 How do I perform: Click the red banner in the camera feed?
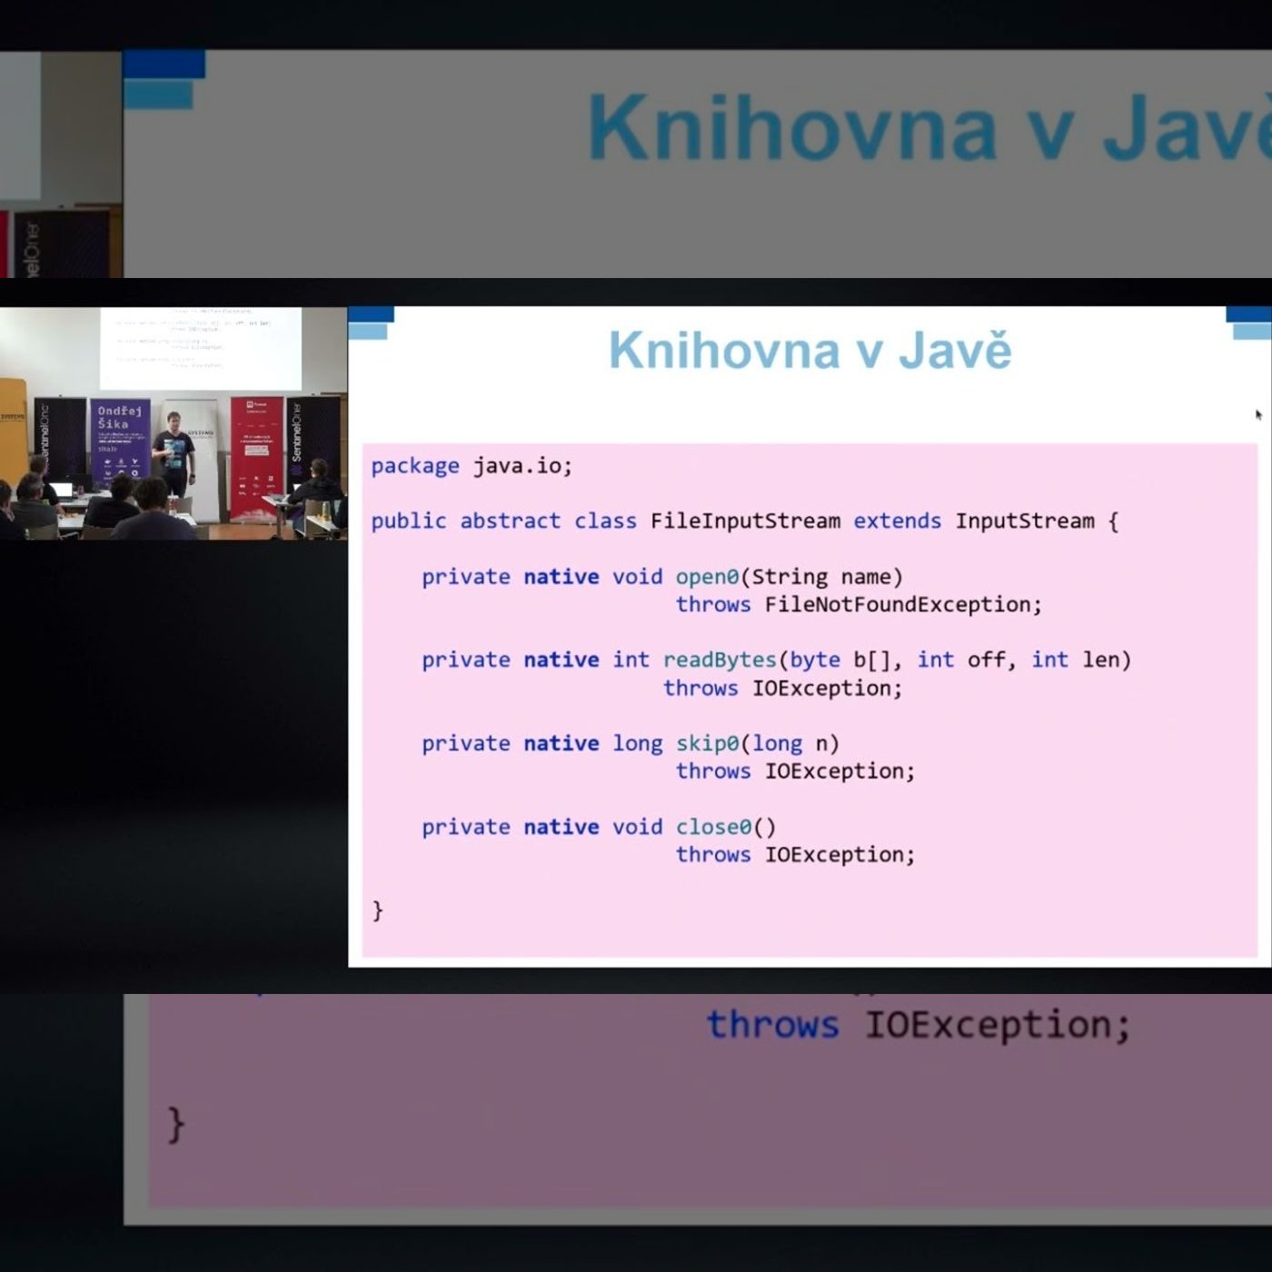click(x=257, y=458)
